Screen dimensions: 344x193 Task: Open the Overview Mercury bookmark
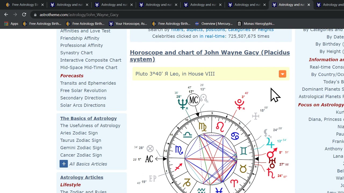[214, 24]
